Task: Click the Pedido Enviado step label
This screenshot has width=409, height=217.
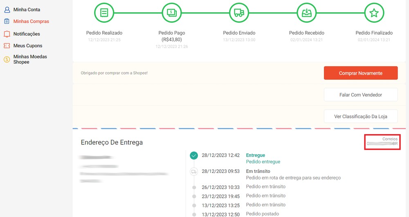Action: point(239,33)
